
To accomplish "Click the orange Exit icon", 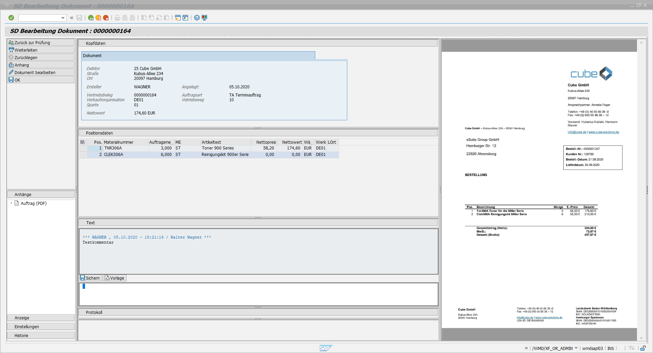I will pos(98,18).
